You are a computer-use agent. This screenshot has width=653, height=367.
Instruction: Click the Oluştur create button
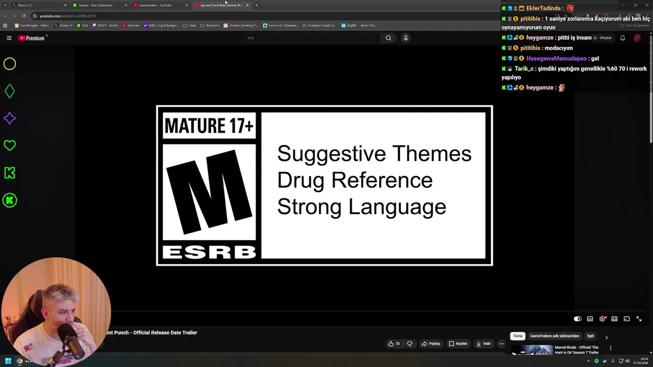(x=602, y=38)
